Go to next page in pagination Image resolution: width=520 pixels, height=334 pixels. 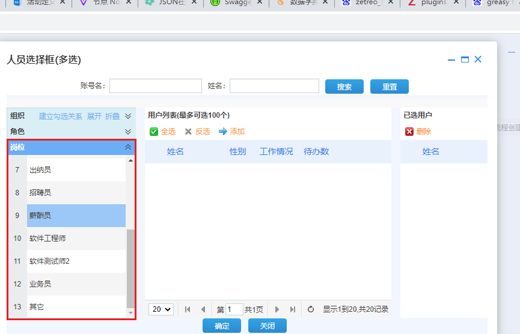(x=277, y=309)
